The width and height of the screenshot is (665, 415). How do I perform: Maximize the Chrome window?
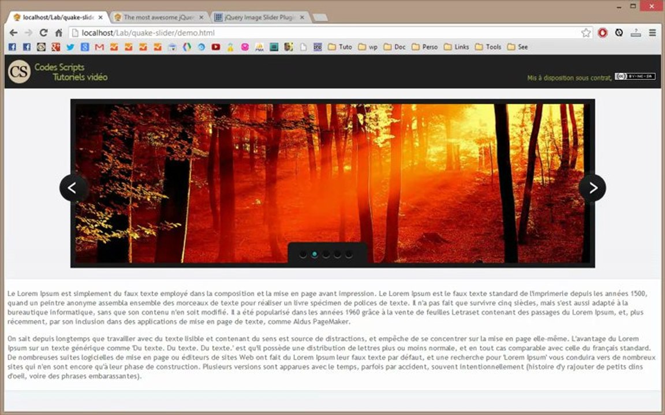click(x=633, y=6)
